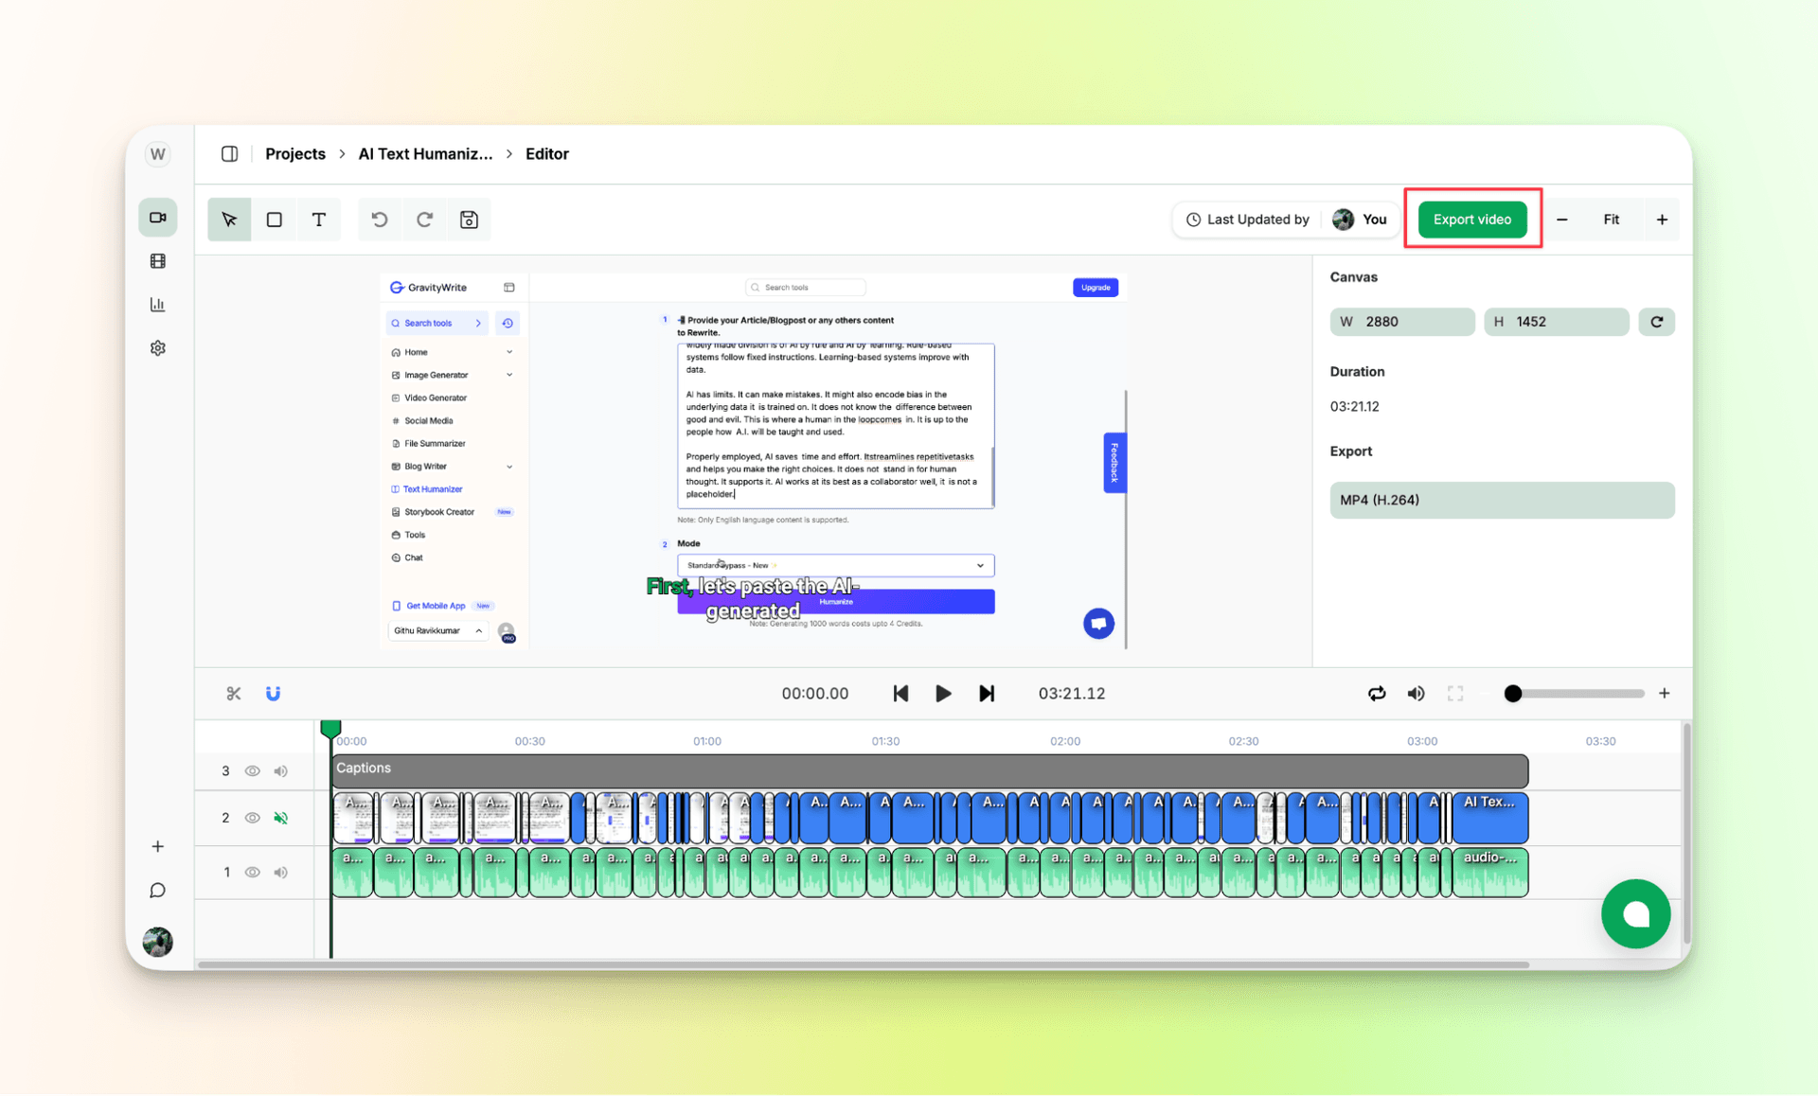
Task: Unmute track 2 audio
Action: pyautogui.click(x=280, y=818)
